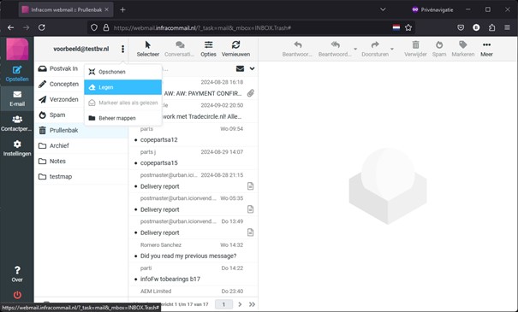Image resolution: width=518 pixels, height=312 pixels.
Task: Select Opschonen in the folder menu
Action: pos(123,72)
